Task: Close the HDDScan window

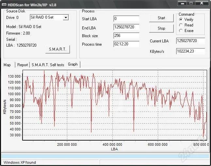Action: coord(202,3)
